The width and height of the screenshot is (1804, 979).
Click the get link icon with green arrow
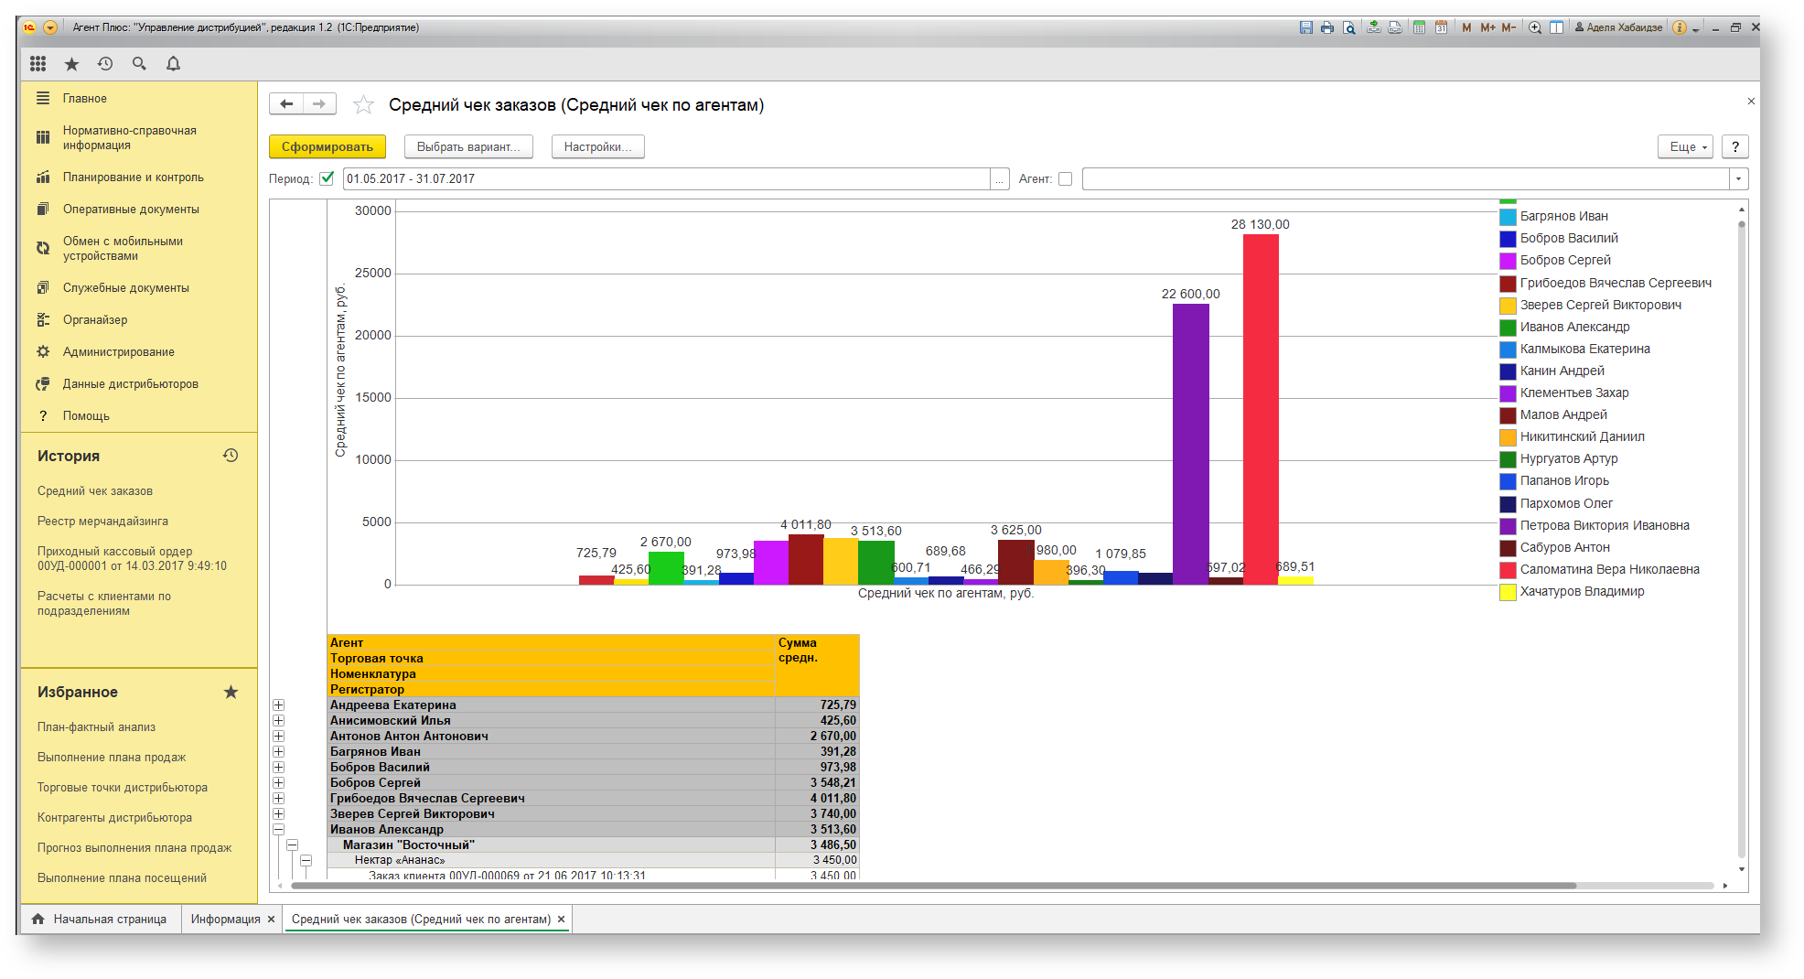[1374, 27]
